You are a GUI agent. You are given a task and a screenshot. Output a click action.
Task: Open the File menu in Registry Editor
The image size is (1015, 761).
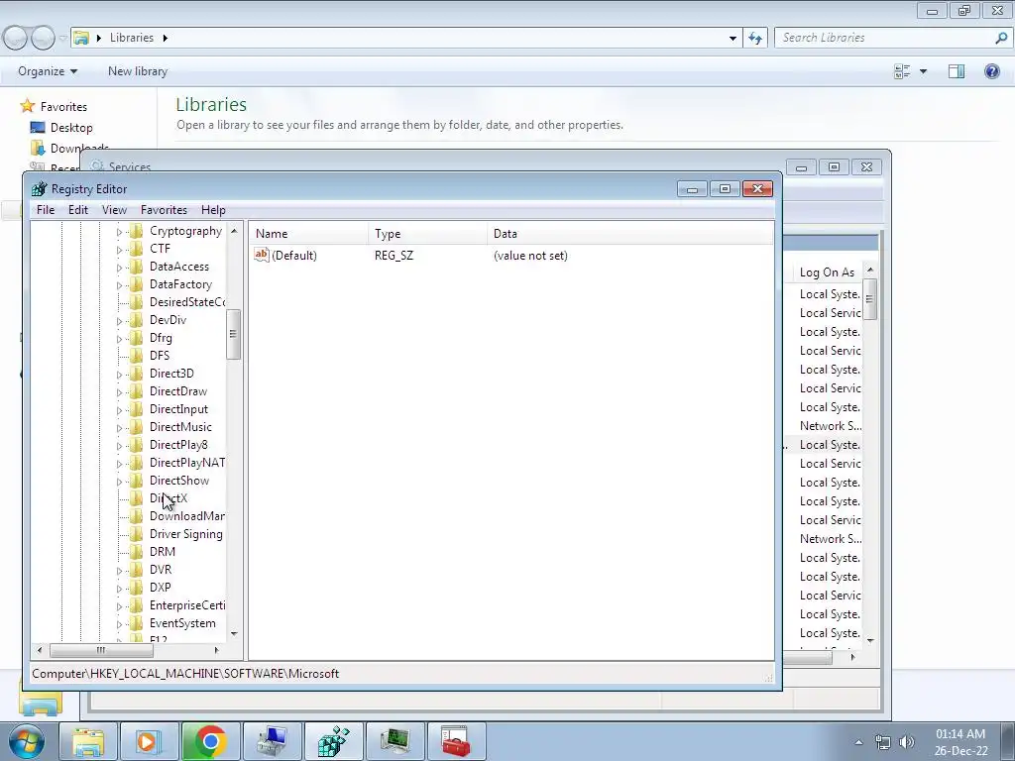(46, 210)
